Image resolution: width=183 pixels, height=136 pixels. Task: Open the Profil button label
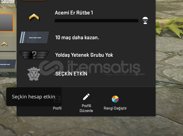click(x=57, y=108)
